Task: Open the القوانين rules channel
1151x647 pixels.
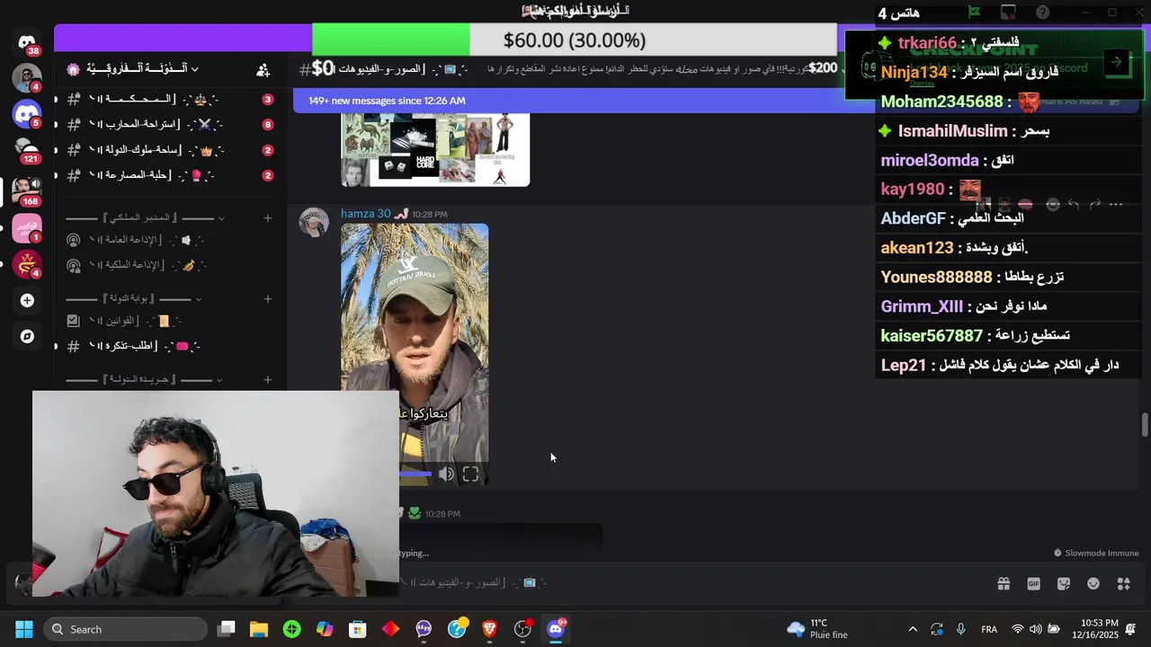Action: [169, 321]
